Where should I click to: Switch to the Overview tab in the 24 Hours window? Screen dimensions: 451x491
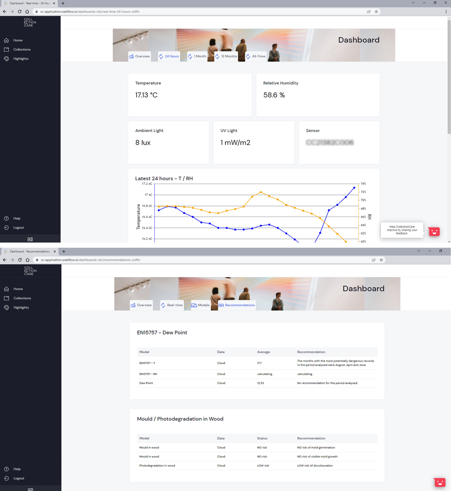click(x=140, y=56)
